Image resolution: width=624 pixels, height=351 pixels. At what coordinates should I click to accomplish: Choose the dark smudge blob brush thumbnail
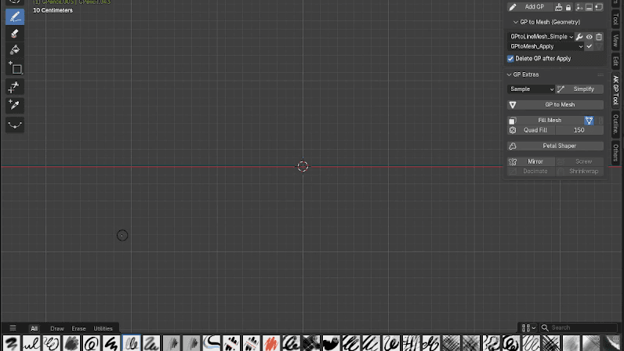coord(71,343)
